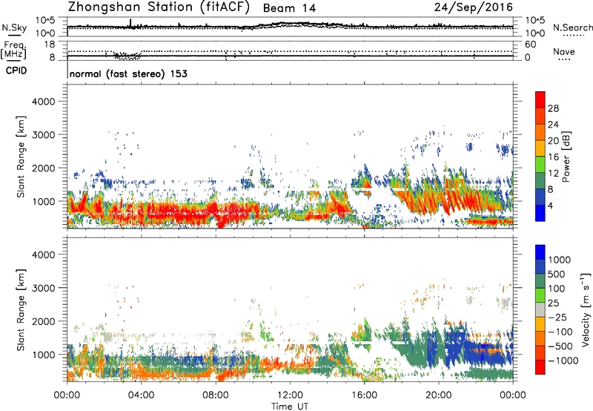Click the '08:00' time axis label
The width and height of the screenshot is (593, 411).
pos(216,395)
